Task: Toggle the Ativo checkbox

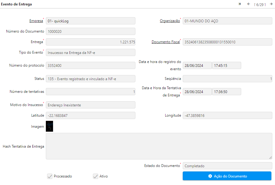Action: click(x=96, y=176)
